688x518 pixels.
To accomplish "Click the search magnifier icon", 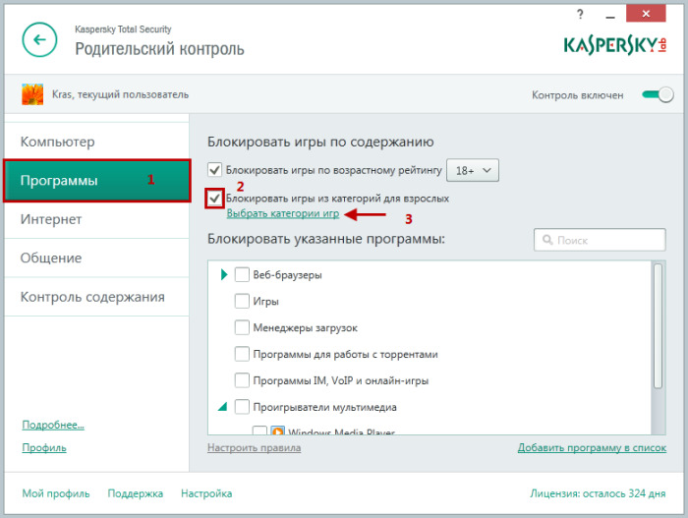I will (x=547, y=240).
